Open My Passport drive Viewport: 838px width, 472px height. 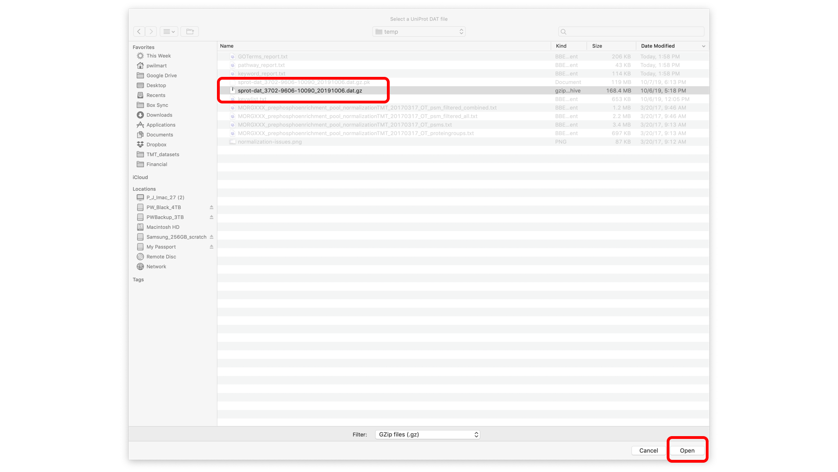161,247
